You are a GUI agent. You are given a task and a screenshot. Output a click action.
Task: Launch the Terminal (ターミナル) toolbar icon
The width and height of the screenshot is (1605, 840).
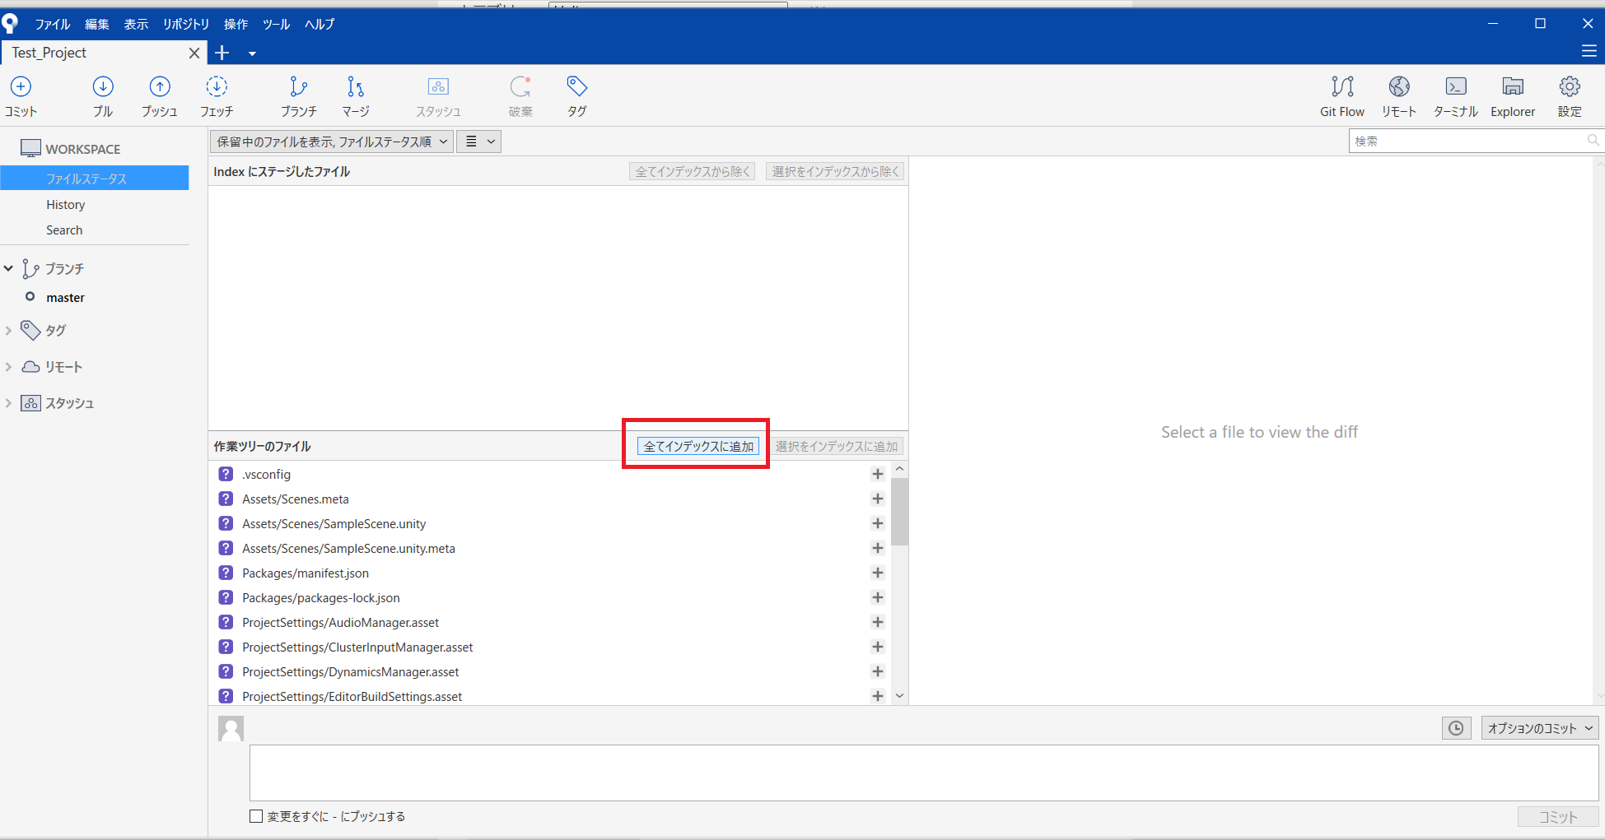click(1456, 95)
